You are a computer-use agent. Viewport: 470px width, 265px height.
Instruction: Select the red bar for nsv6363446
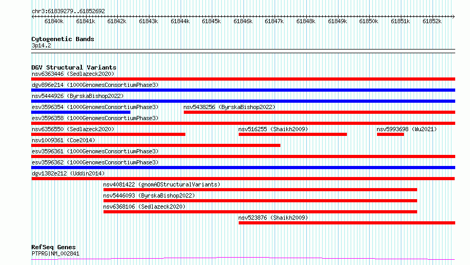click(x=243, y=79)
